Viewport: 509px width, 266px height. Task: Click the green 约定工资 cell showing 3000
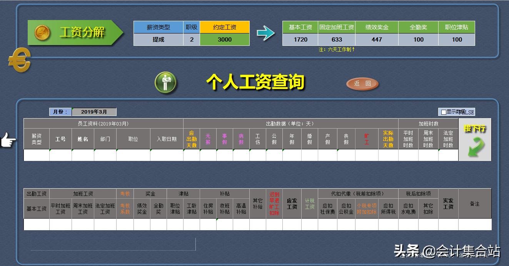click(x=224, y=40)
